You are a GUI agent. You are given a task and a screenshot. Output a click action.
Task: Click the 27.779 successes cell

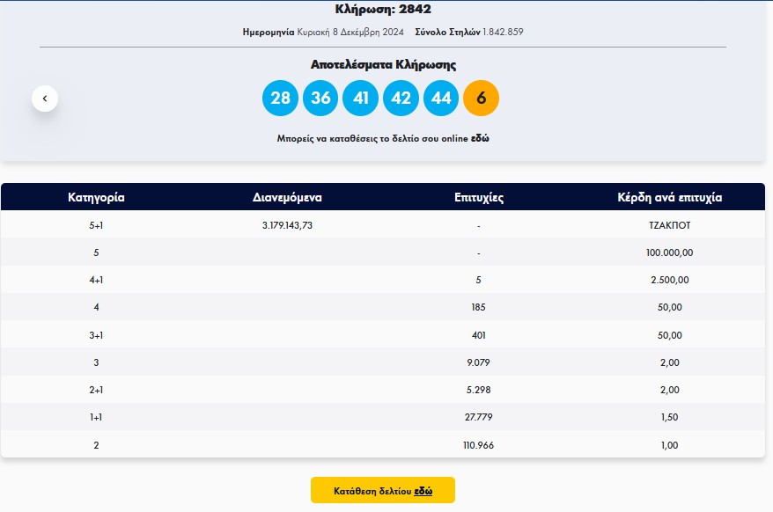tap(478, 417)
